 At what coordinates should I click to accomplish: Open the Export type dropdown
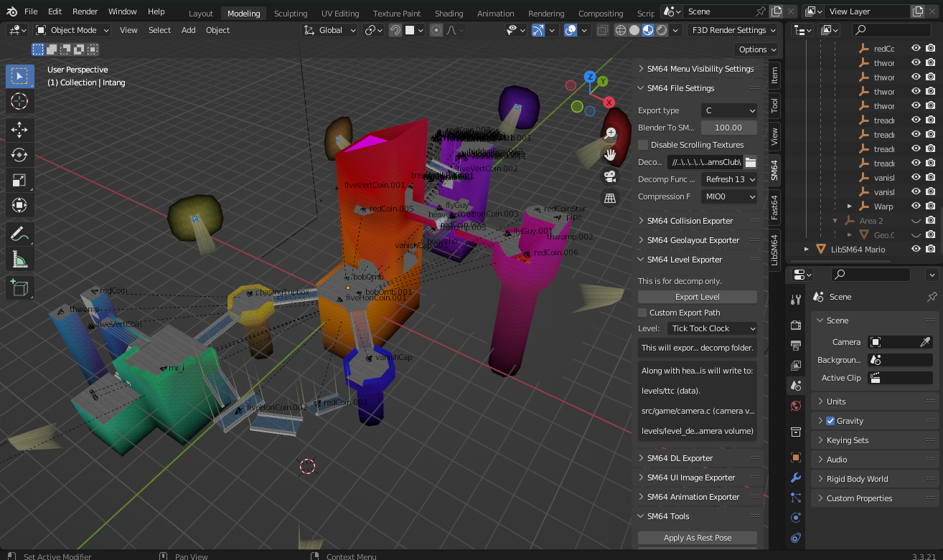pos(728,110)
